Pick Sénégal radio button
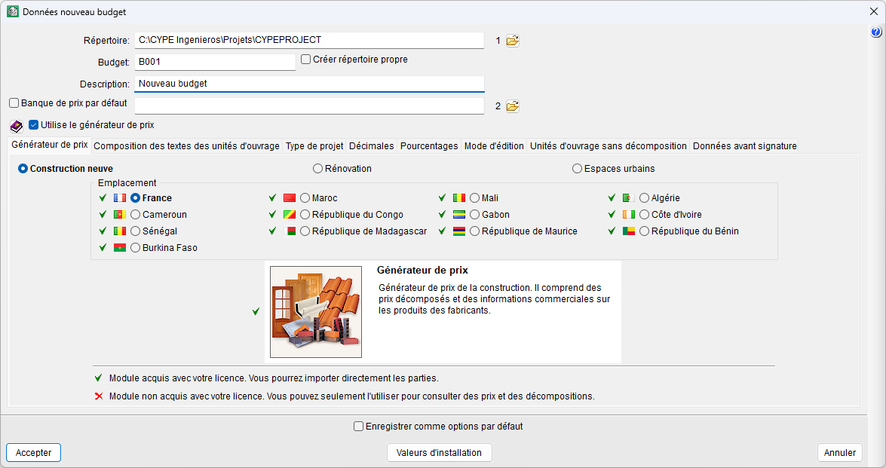The image size is (886, 468). coord(136,231)
